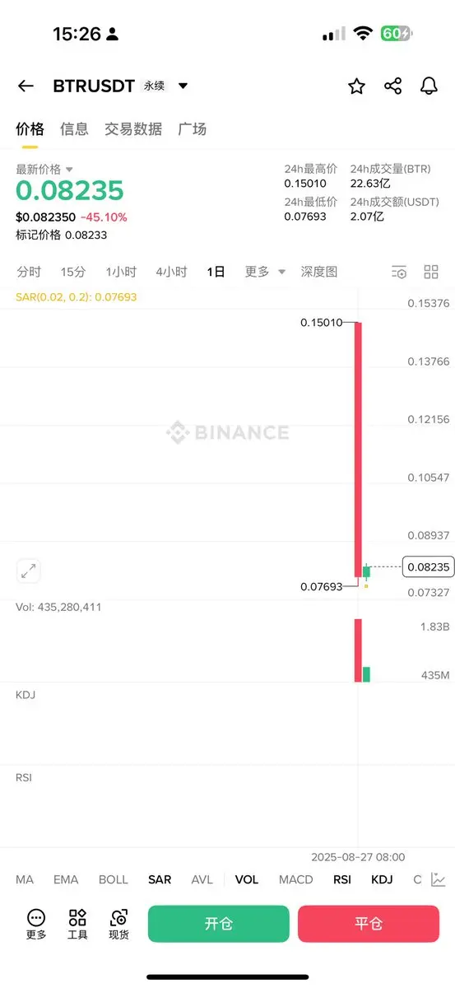Open the 最新价格 dropdown arrow
The width and height of the screenshot is (455, 988).
click(70, 170)
